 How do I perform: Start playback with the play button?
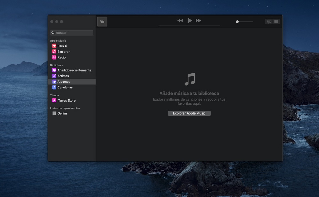189,20
